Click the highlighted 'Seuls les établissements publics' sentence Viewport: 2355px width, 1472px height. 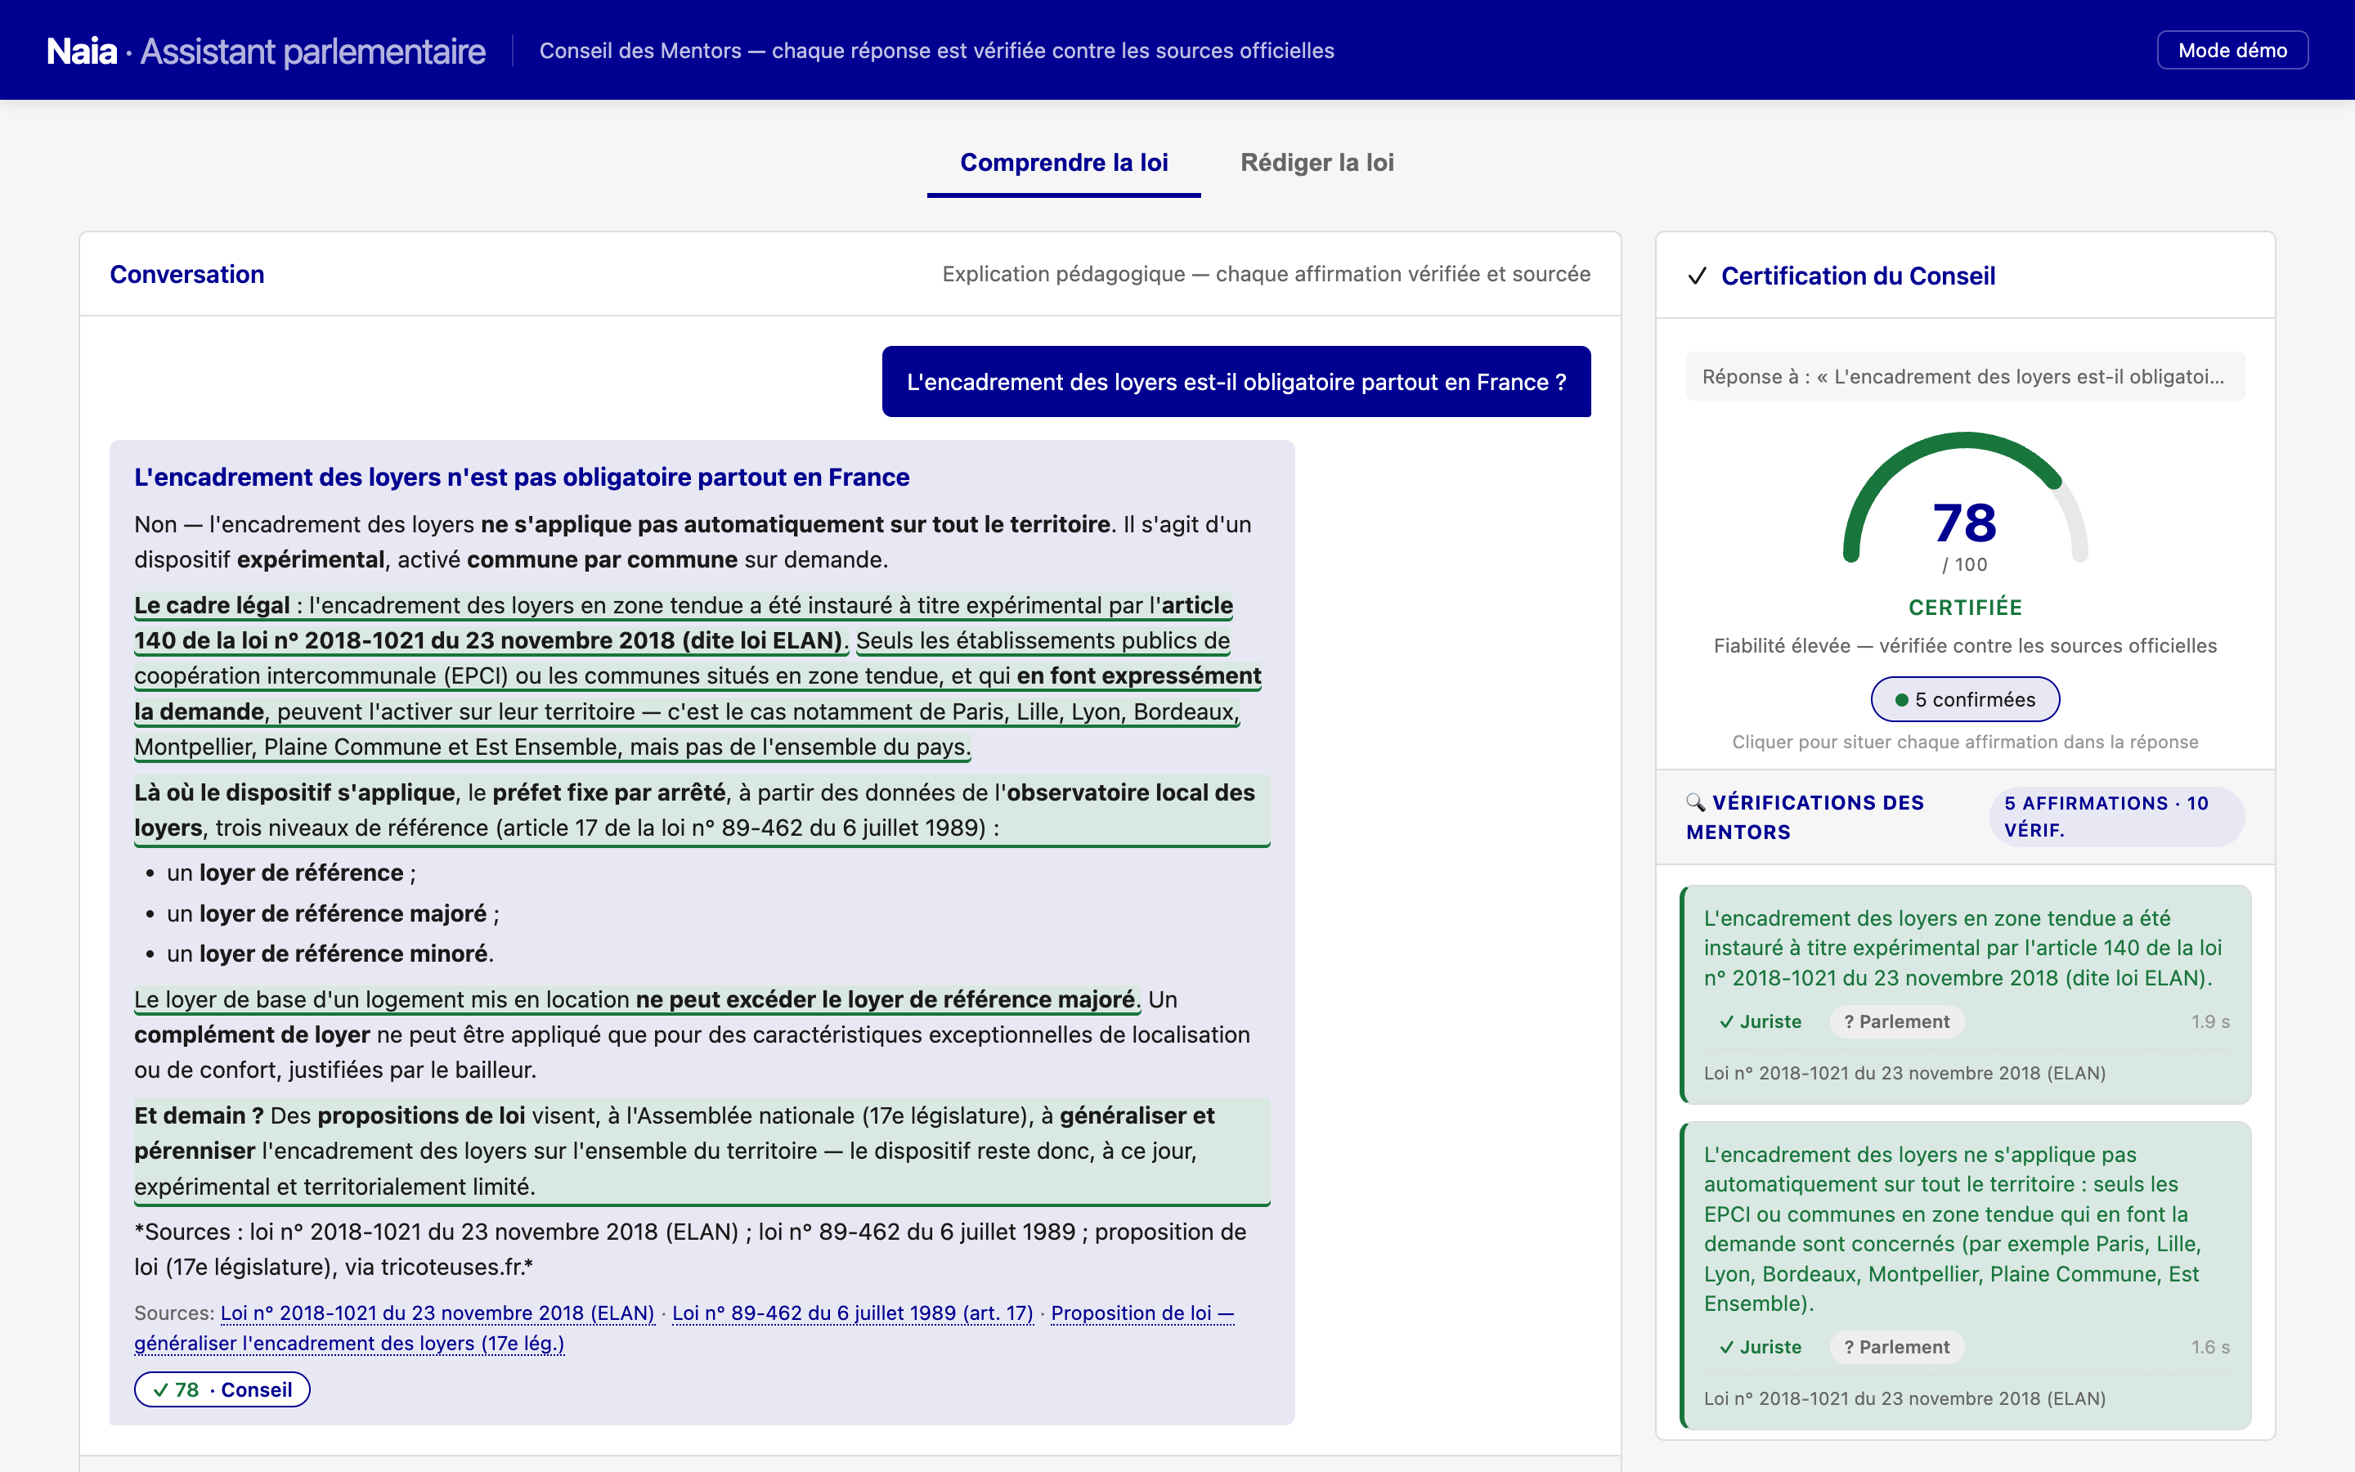698,693
